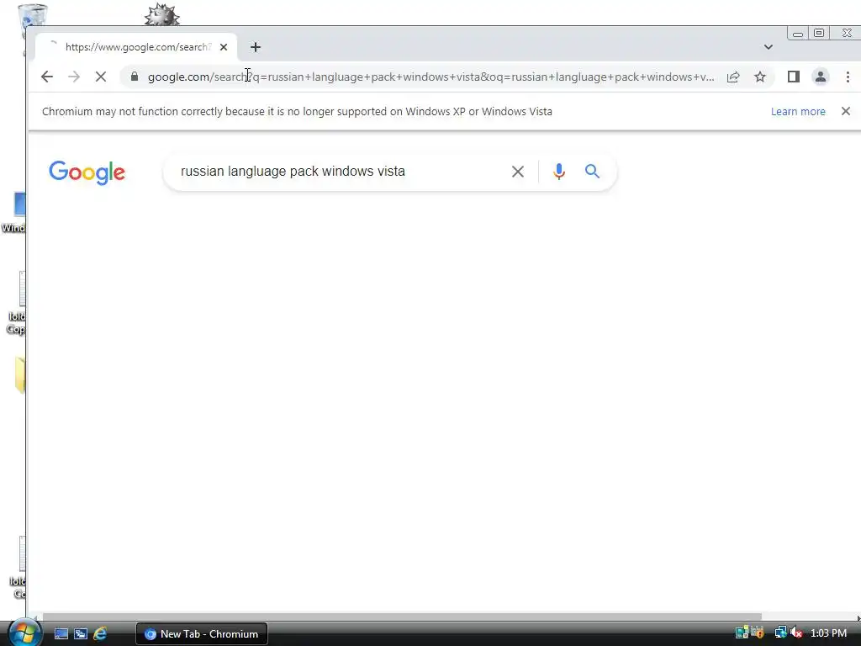Clear the search query text

click(x=517, y=172)
